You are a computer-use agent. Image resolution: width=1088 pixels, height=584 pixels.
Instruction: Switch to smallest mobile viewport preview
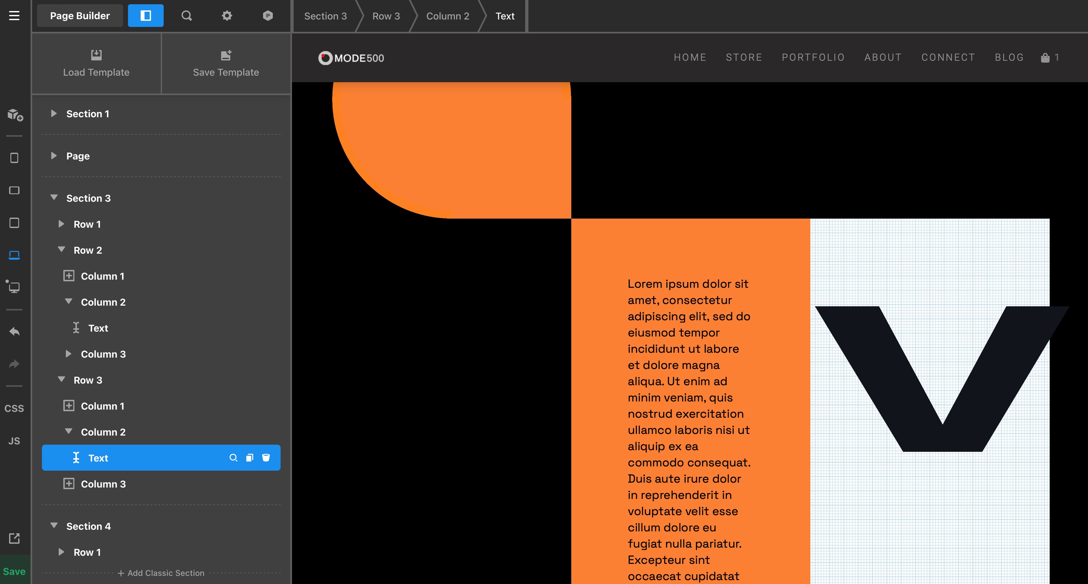tap(14, 158)
